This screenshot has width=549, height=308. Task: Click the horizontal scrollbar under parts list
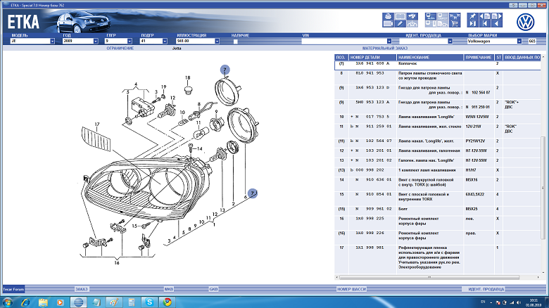point(429,277)
